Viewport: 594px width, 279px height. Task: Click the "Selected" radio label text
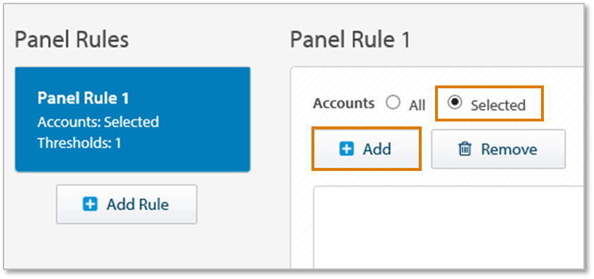pyautogui.click(x=498, y=105)
